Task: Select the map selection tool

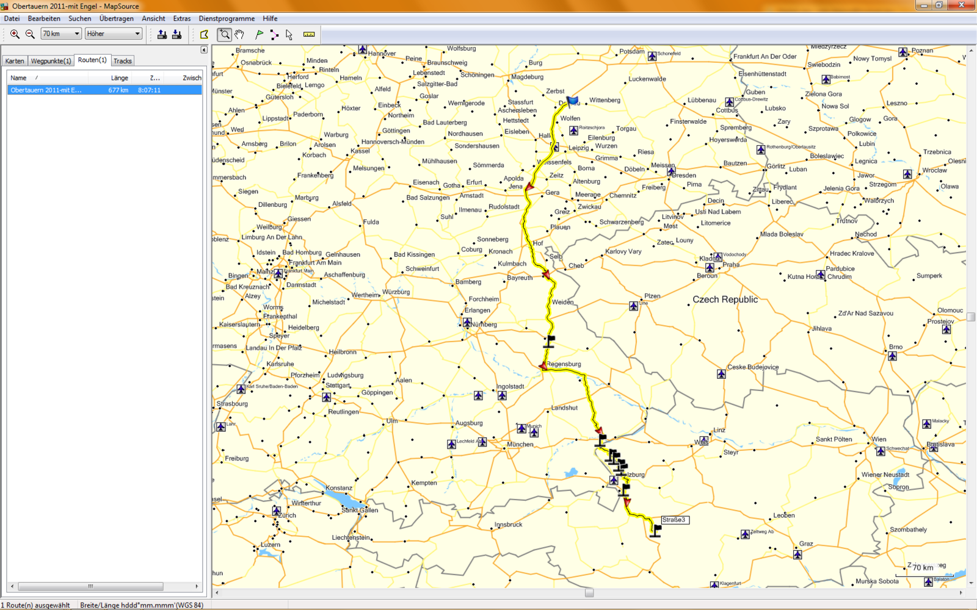Action: (x=204, y=34)
